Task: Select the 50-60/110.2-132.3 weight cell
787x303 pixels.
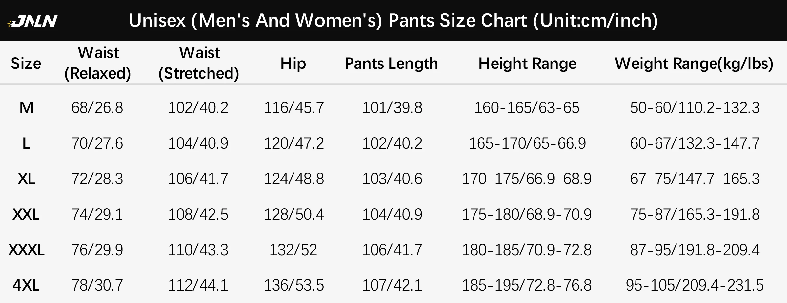Action: click(695, 107)
